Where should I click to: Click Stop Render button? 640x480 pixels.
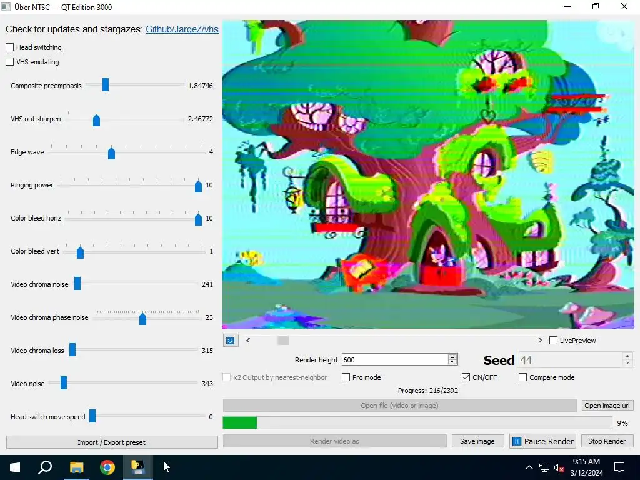607,441
